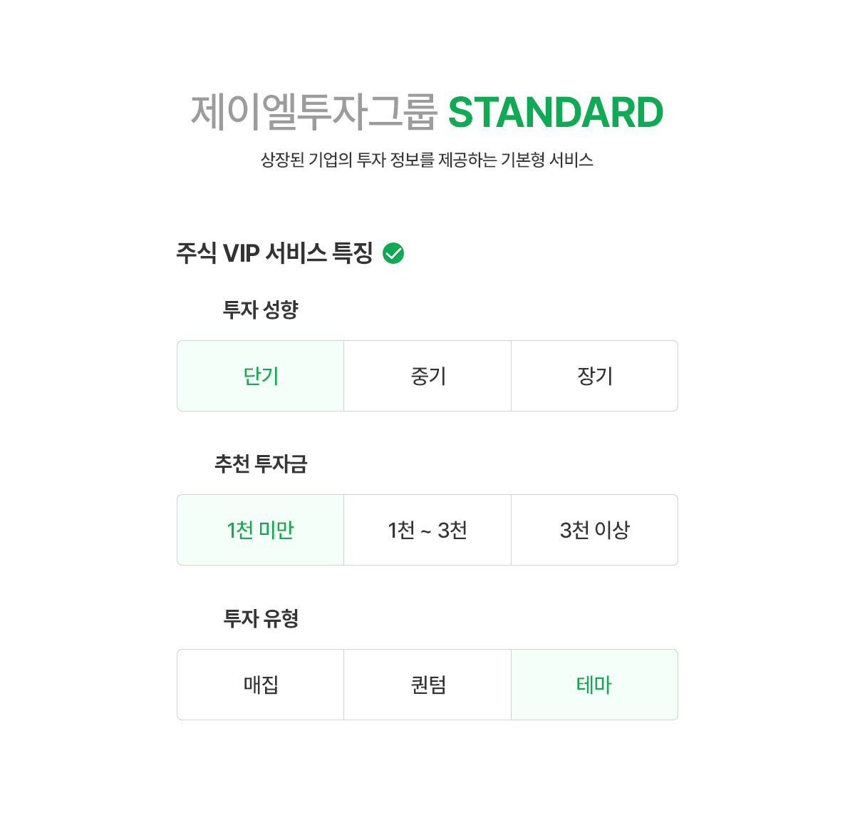Click 기본형 서비스 at the subtitle's end
Viewport: 855px width, 813px height.
(547, 160)
